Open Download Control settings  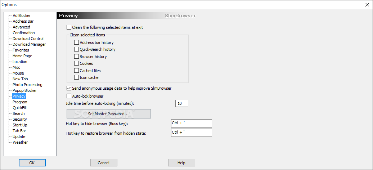pos(28,39)
